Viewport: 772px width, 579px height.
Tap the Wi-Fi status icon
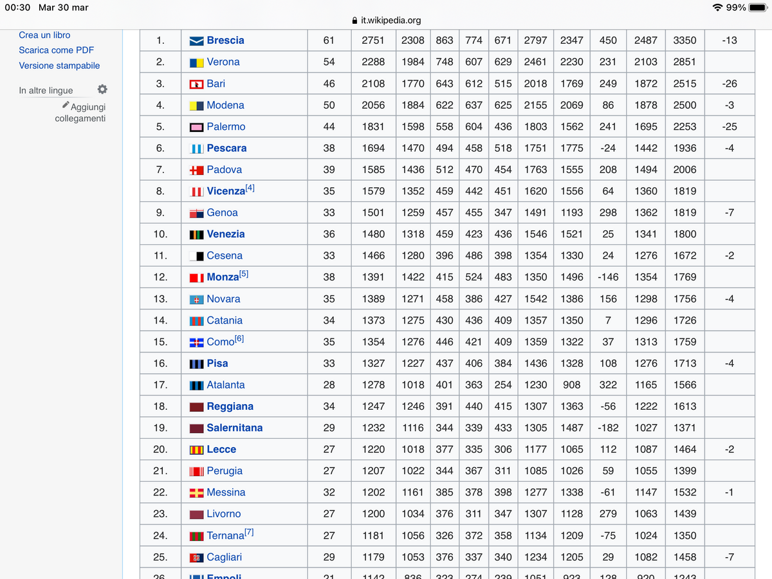tap(717, 8)
